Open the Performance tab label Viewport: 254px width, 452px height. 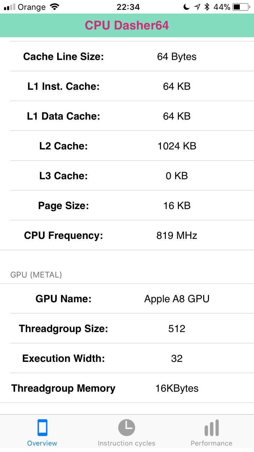tap(212, 443)
